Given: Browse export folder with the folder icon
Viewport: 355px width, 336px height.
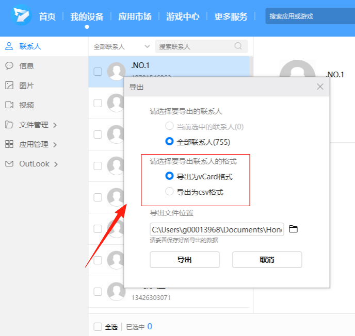Looking at the screenshot, I should tap(294, 229).
